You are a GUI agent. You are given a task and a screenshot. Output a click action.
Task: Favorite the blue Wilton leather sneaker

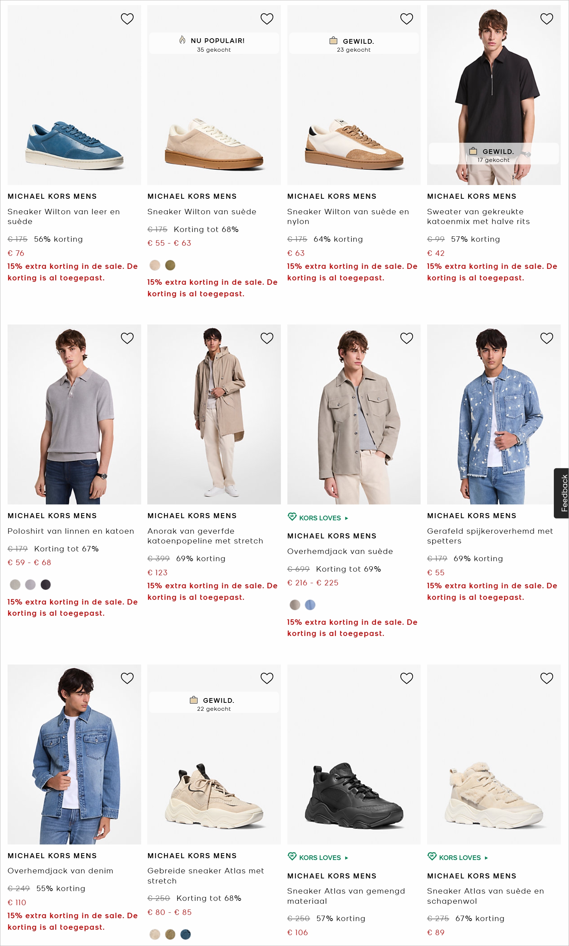click(127, 19)
